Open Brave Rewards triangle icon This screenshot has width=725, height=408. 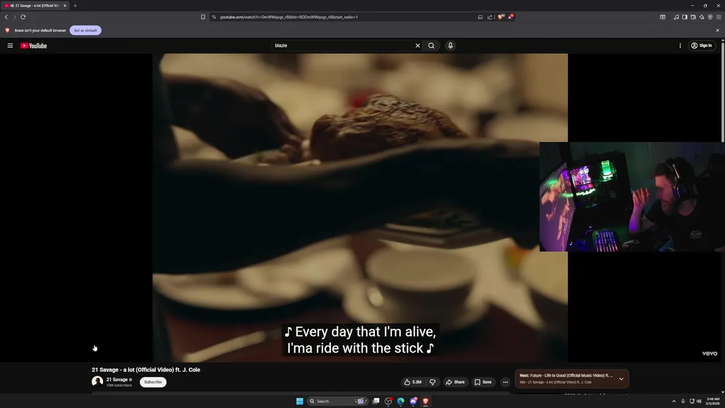pos(510,17)
